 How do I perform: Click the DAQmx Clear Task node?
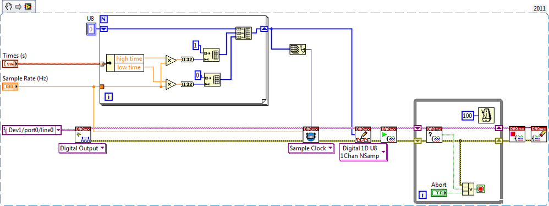pos(539,134)
